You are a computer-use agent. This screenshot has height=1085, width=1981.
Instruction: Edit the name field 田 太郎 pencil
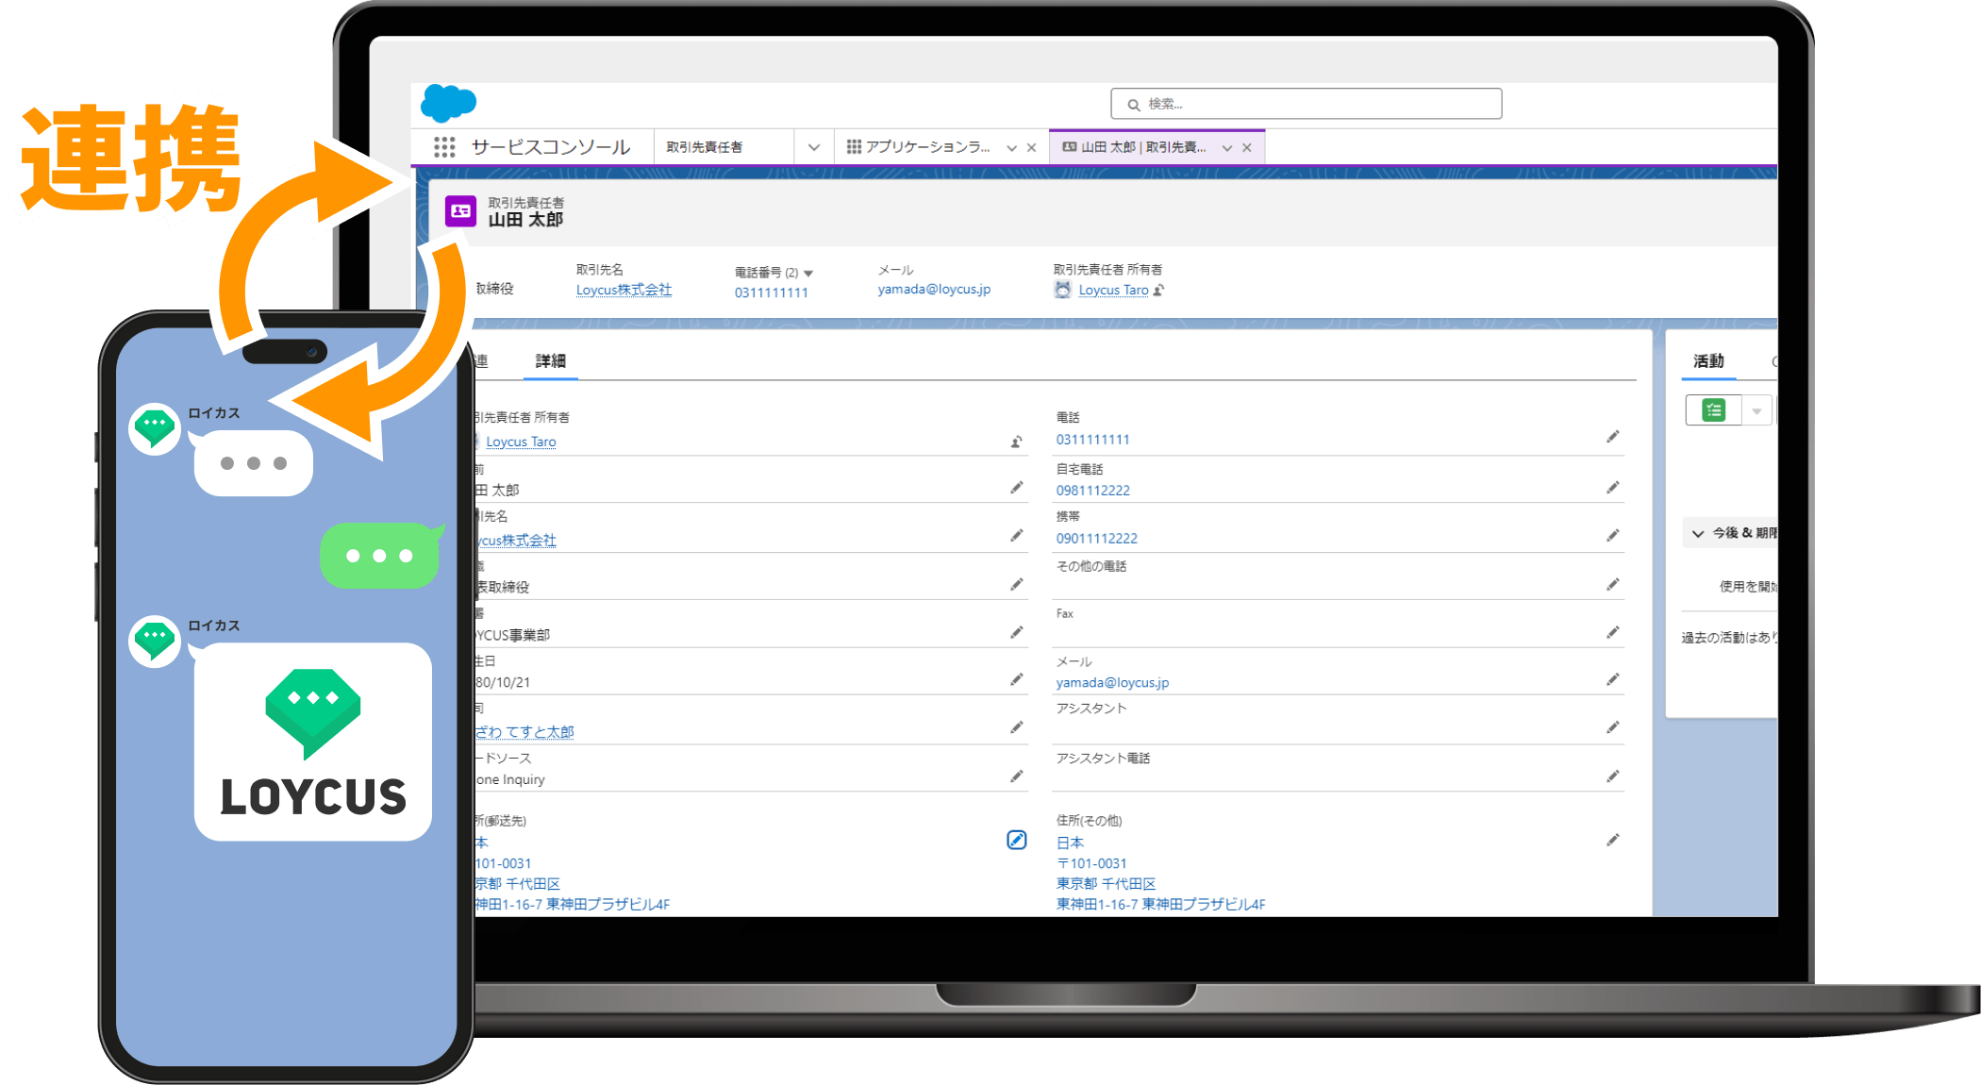[x=1017, y=488]
